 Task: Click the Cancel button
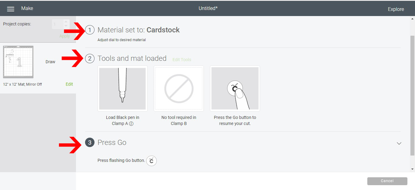[x=387, y=181]
